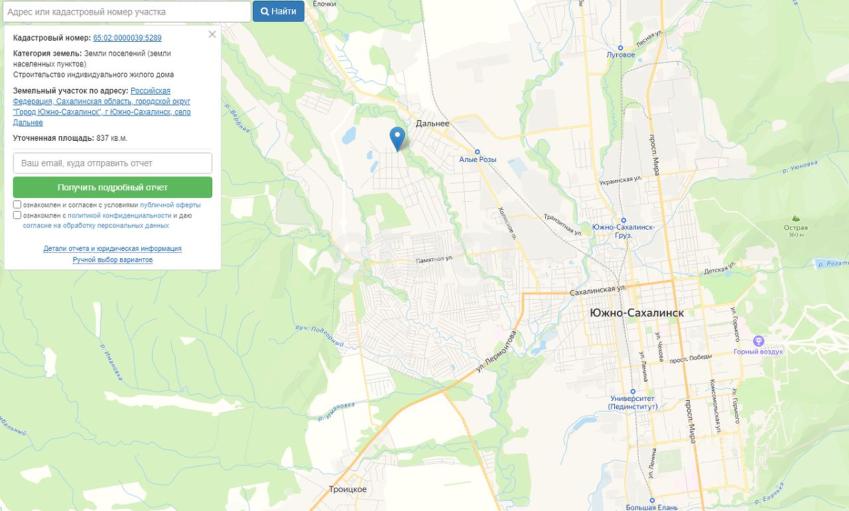Open cadastral number 65:02:0000039:5289 link
This screenshot has height=511, width=849.
tap(127, 38)
